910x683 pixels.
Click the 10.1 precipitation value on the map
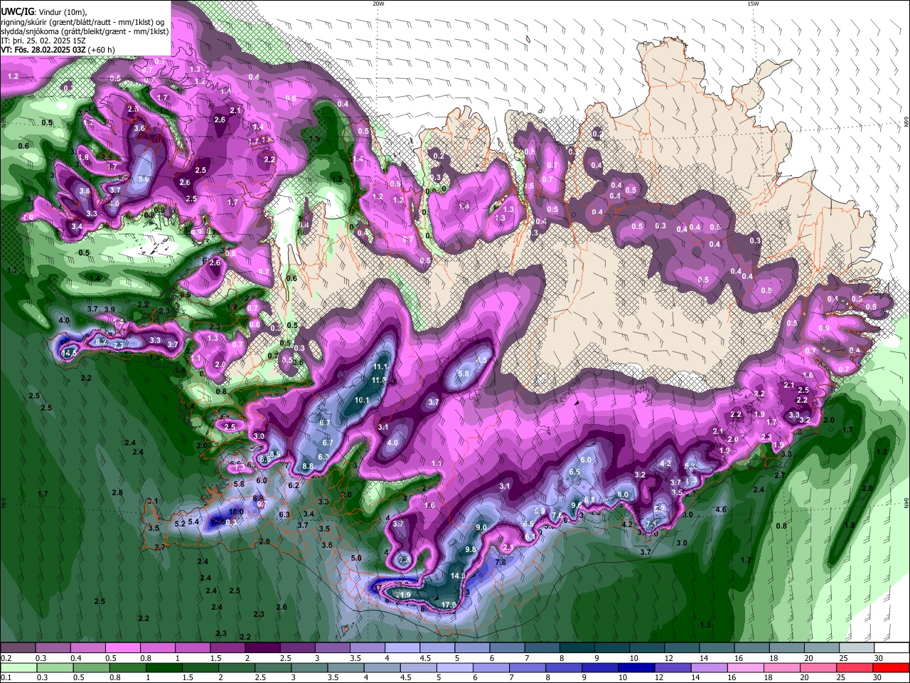click(x=362, y=401)
